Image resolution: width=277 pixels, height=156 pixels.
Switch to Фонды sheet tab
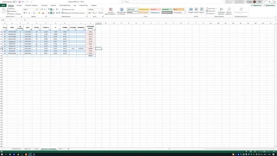tap(36, 149)
